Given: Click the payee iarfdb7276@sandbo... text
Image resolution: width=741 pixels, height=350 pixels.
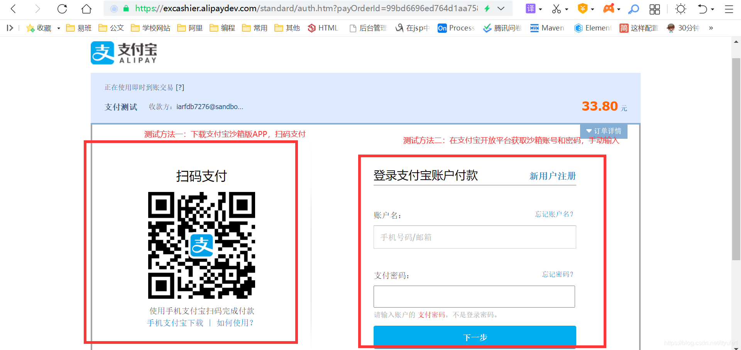Looking at the screenshot, I should pyautogui.click(x=210, y=107).
